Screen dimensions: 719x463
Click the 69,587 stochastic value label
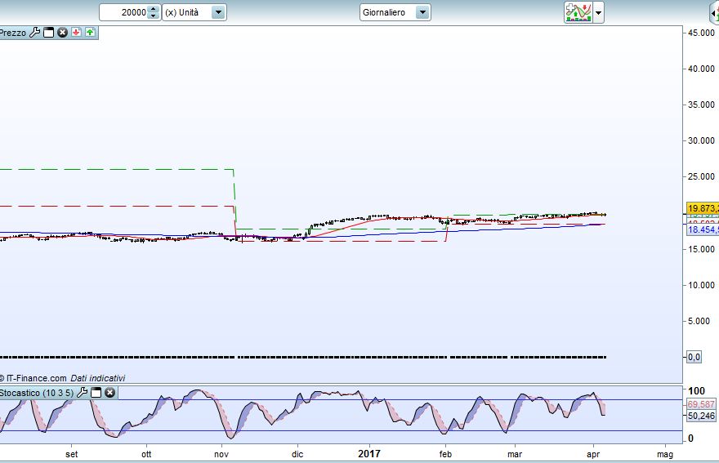point(701,404)
